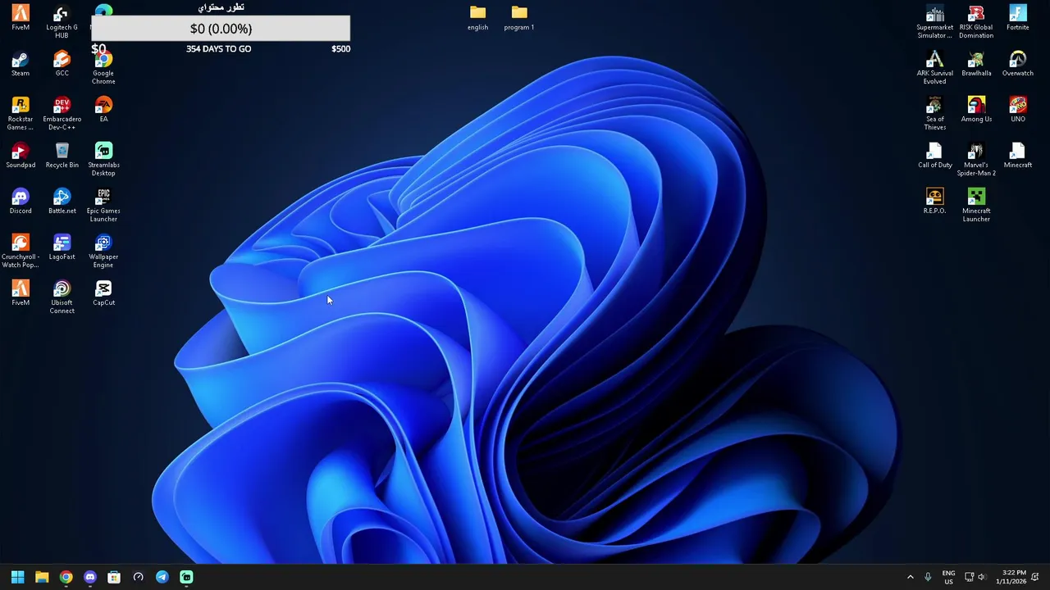Image resolution: width=1050 pixels, height=590 pixels.
Task: Select the Ubisoft Connect icon
Action: pos(62,297)
